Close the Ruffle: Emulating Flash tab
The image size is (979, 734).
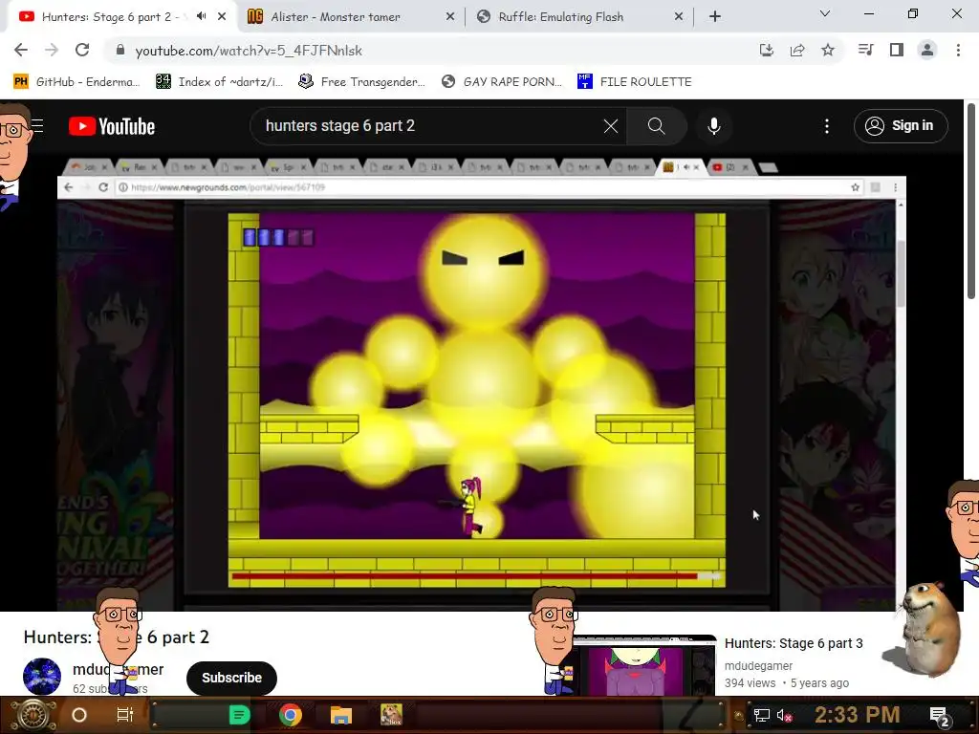click(679, 17)
